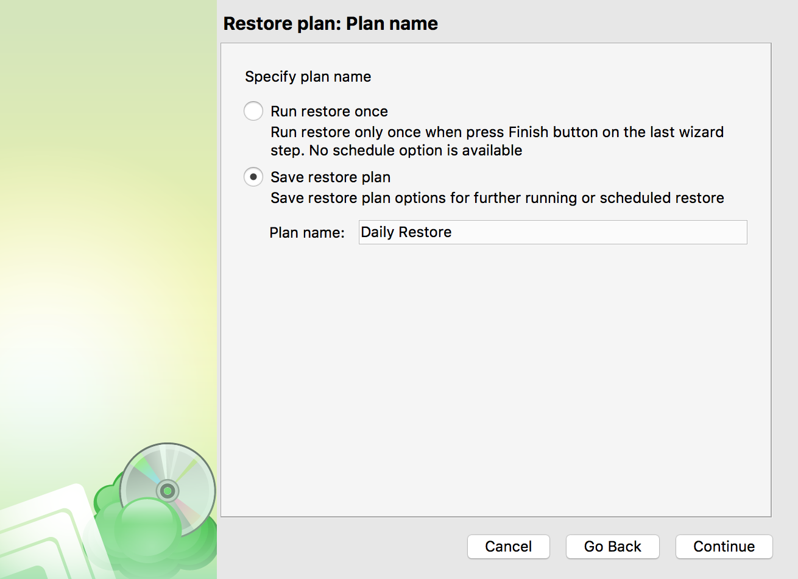Click the white stacked squares graphic
The width and height of the screenshot is (798, 579).
46,536
